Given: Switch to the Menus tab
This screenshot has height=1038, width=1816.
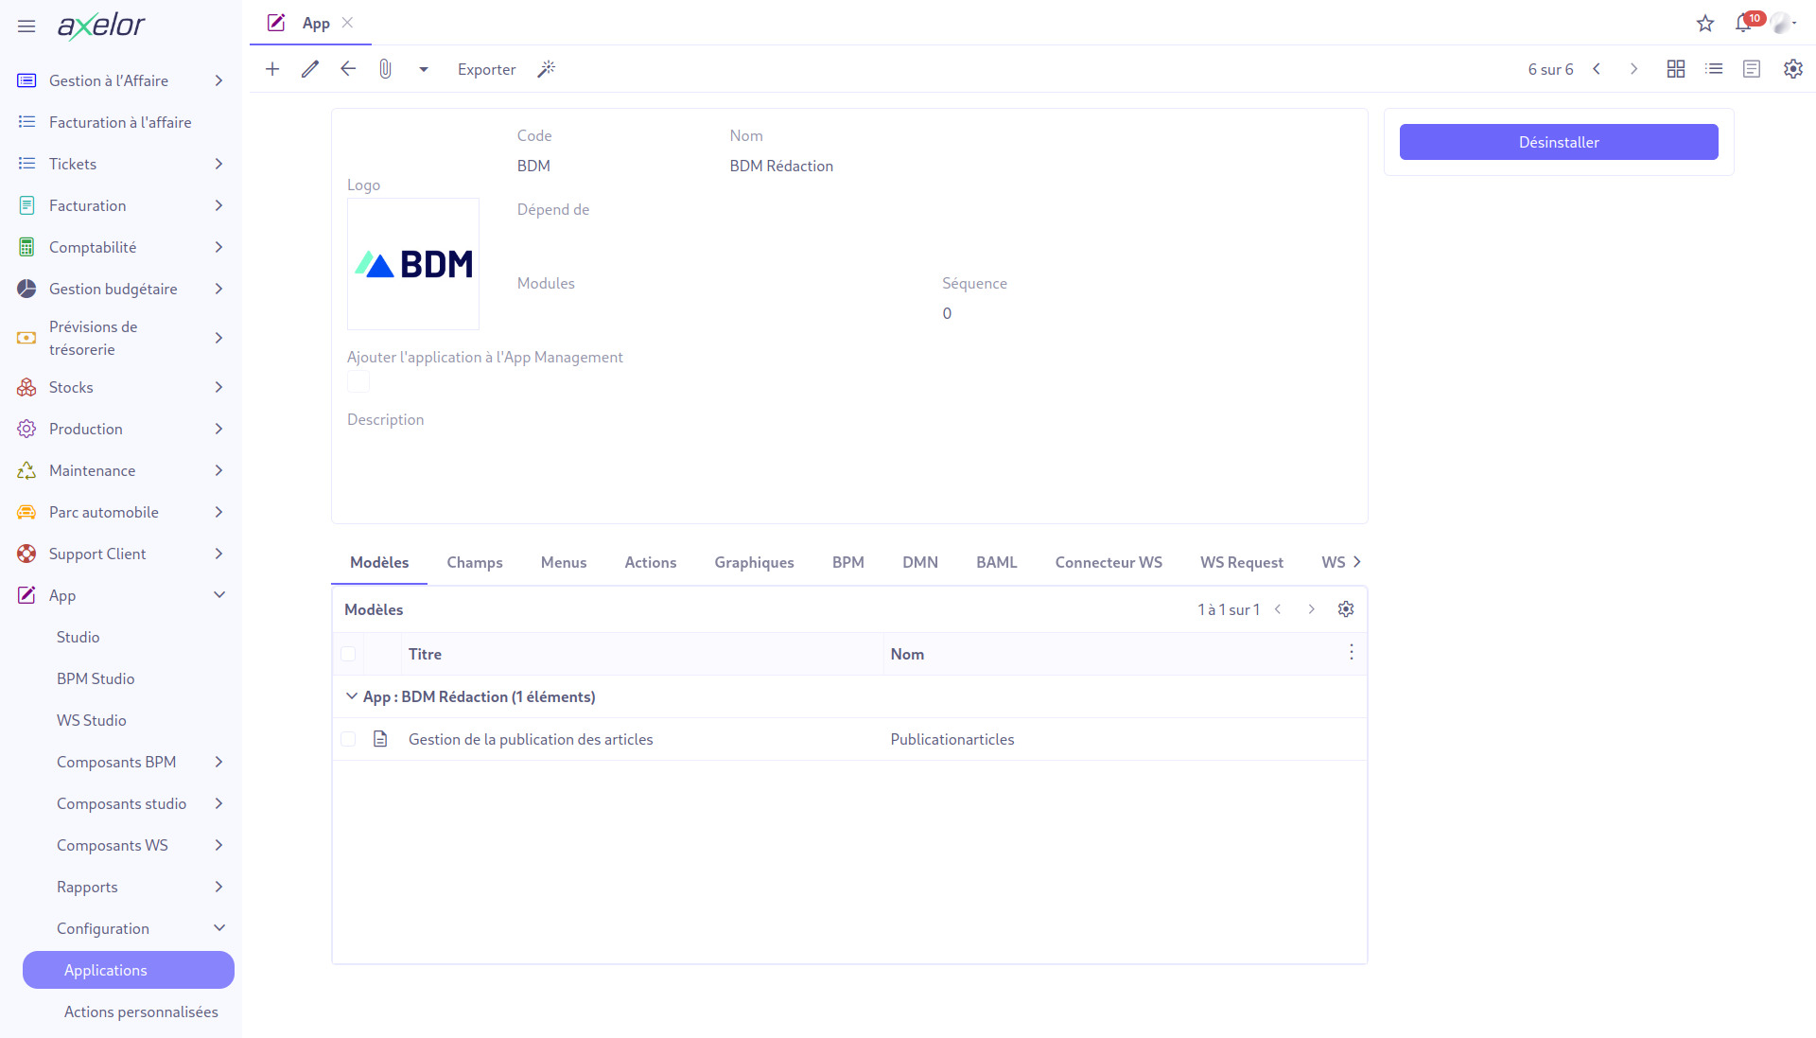Looking at the screenshot, I should [564, 562].
